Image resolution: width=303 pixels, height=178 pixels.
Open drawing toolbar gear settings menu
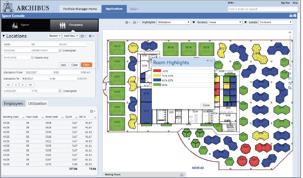point(127,22)
